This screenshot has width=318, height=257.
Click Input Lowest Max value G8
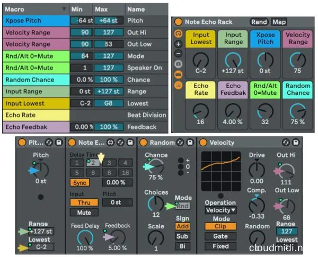[109, 103]
